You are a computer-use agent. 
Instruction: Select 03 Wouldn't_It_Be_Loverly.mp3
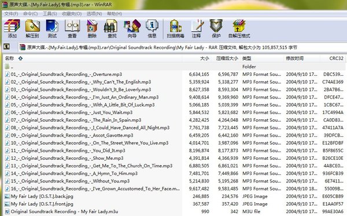click(x=81, y=90)
